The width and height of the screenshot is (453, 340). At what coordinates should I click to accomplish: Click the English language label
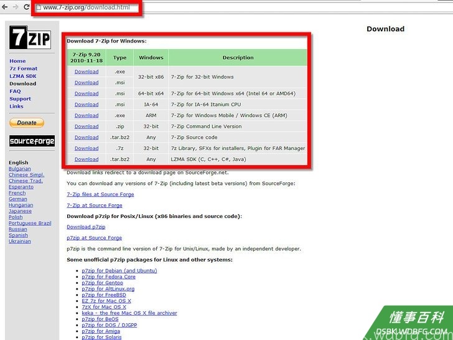[19, 163]
